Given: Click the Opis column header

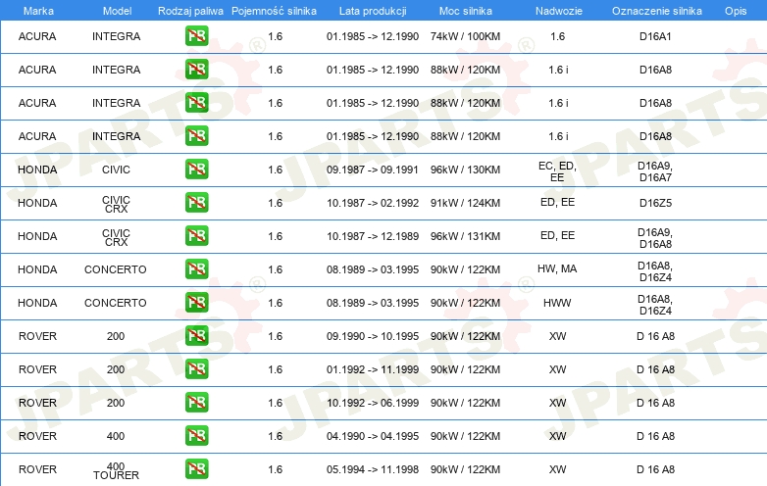Looking at the screenshot, I should (x=736, y=11).
